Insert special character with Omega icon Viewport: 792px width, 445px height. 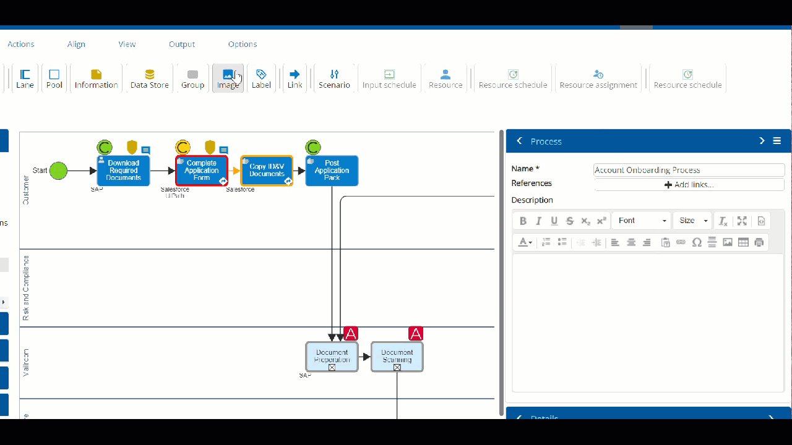tap(697, 242)
